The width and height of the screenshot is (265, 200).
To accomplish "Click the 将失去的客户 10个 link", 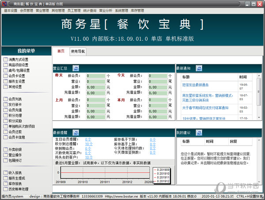I will (89, 157).
